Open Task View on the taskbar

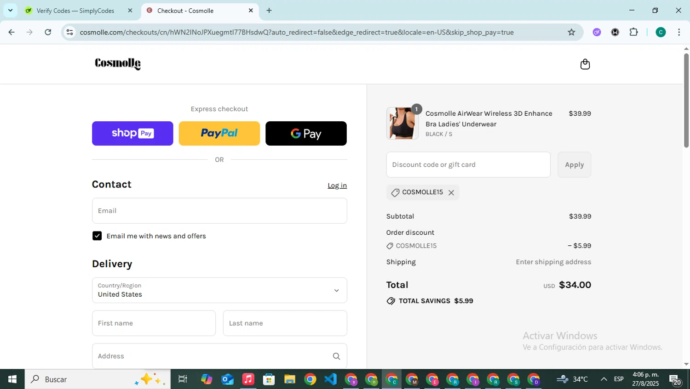click(183, 379)
